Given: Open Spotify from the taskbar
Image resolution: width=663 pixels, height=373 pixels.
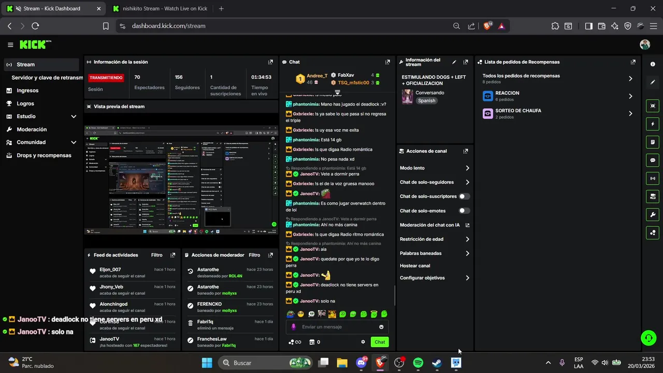Looking at the screenshot, I should [x=418, y=363].
